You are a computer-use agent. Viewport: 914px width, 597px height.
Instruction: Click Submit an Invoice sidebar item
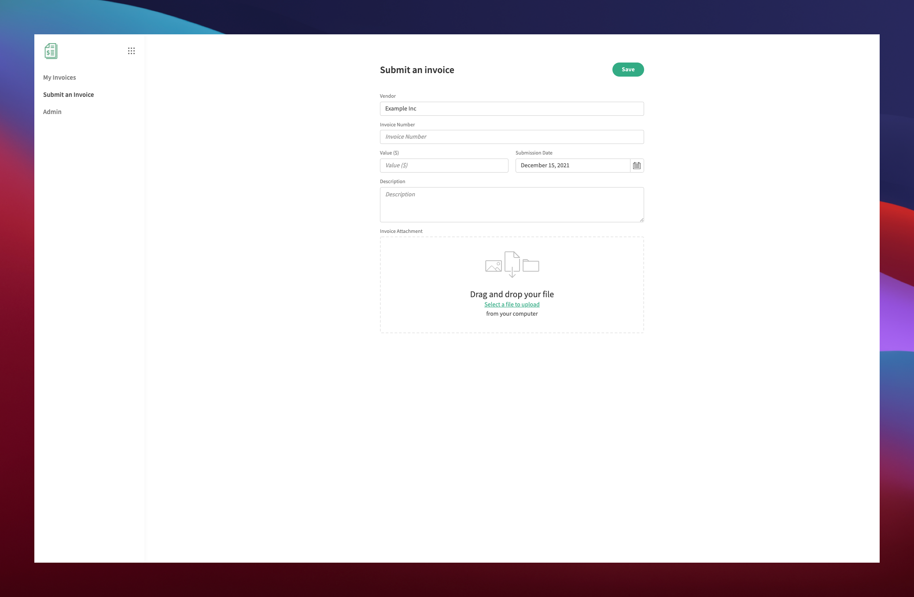68,94
